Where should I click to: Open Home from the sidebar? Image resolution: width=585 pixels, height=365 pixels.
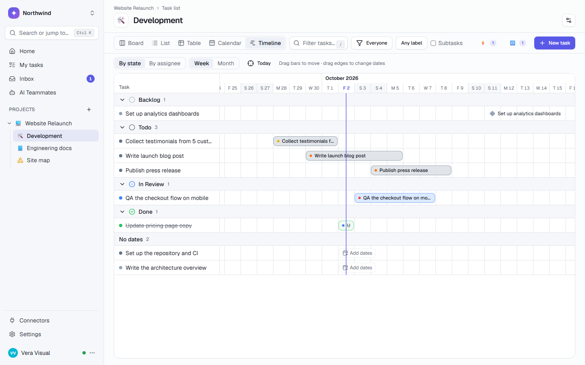click(52, 51)
